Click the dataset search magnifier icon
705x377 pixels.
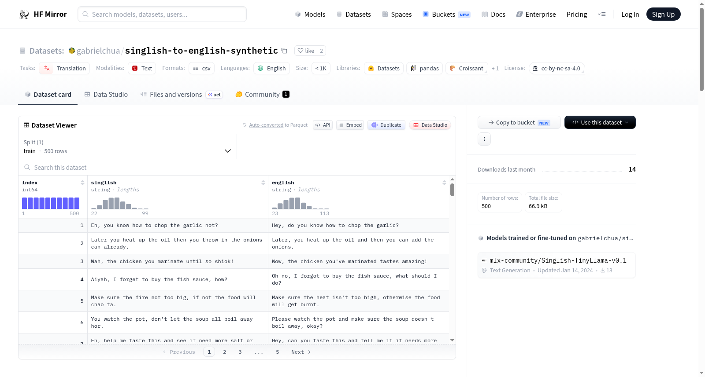tap(27, 168)
